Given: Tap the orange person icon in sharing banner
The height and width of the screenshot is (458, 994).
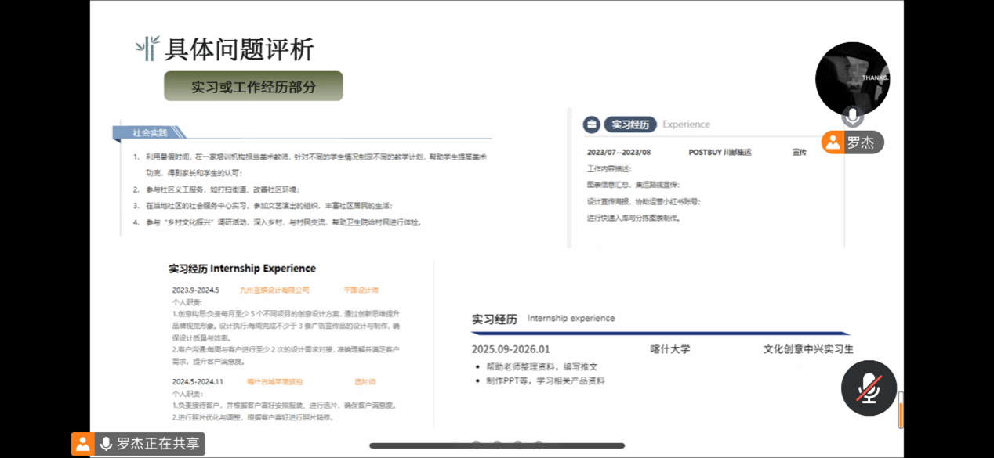Looking at the screenshot, I should coord(82,444).
